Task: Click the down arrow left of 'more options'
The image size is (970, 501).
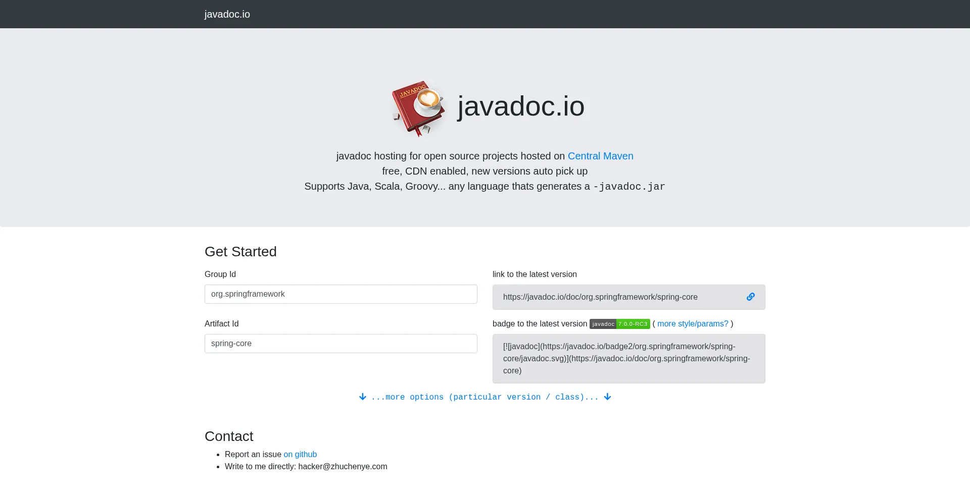Action: click(x=362, y=397)
